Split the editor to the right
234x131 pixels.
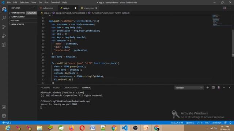point(224,8)
